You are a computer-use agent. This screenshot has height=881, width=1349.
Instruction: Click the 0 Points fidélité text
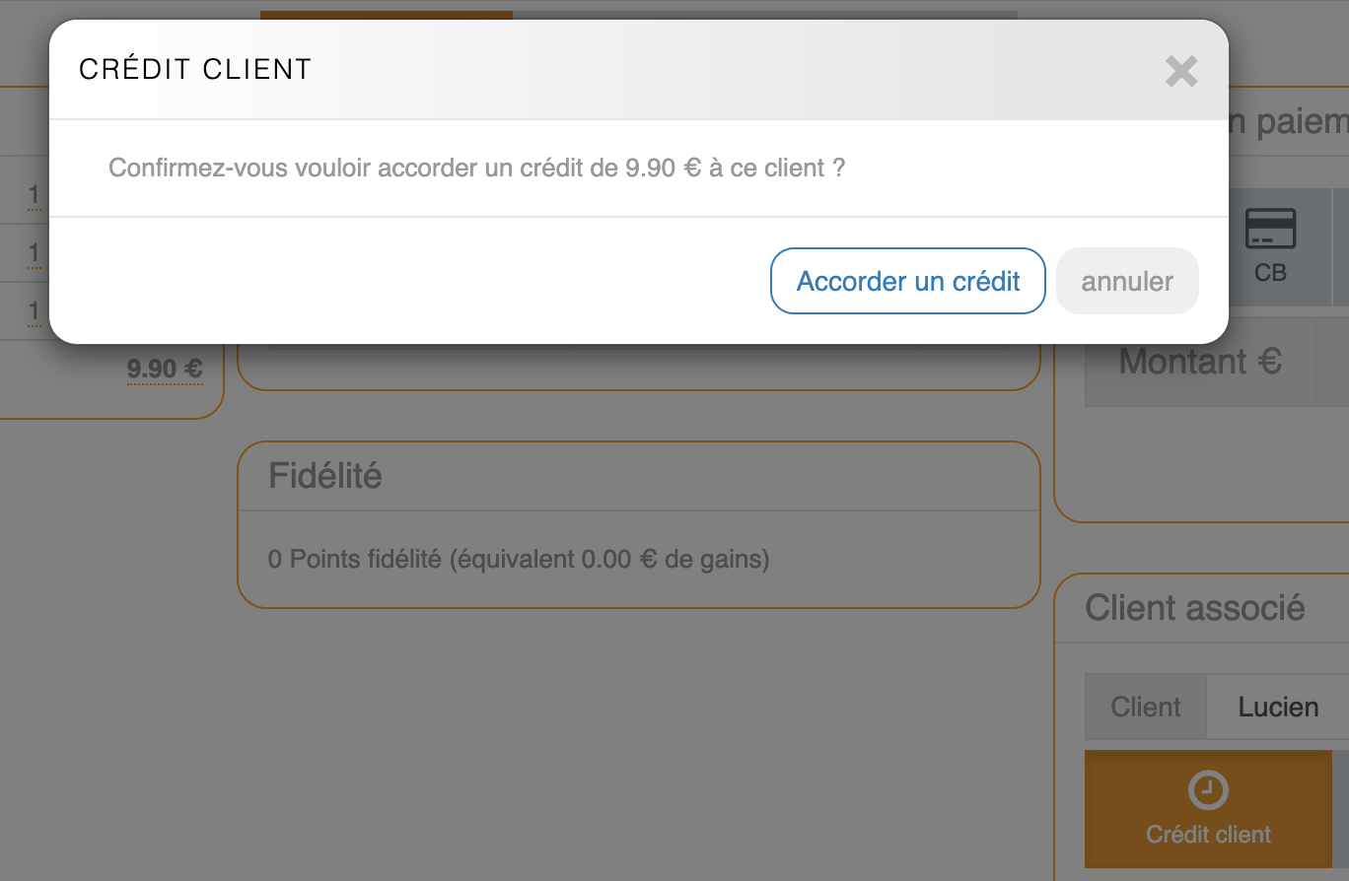click(x=518, y=560)
